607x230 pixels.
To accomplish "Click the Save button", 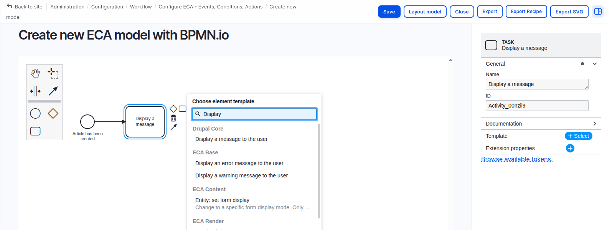I will (389, 12).
